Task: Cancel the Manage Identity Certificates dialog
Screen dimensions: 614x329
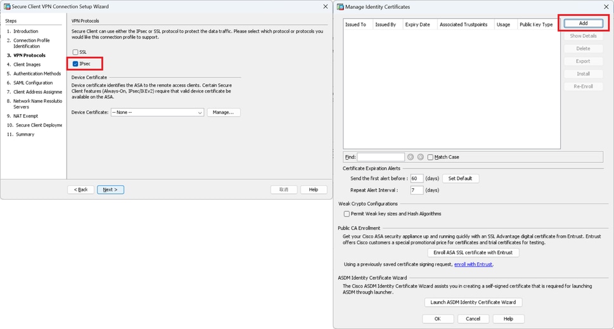Action: (473, 319)
